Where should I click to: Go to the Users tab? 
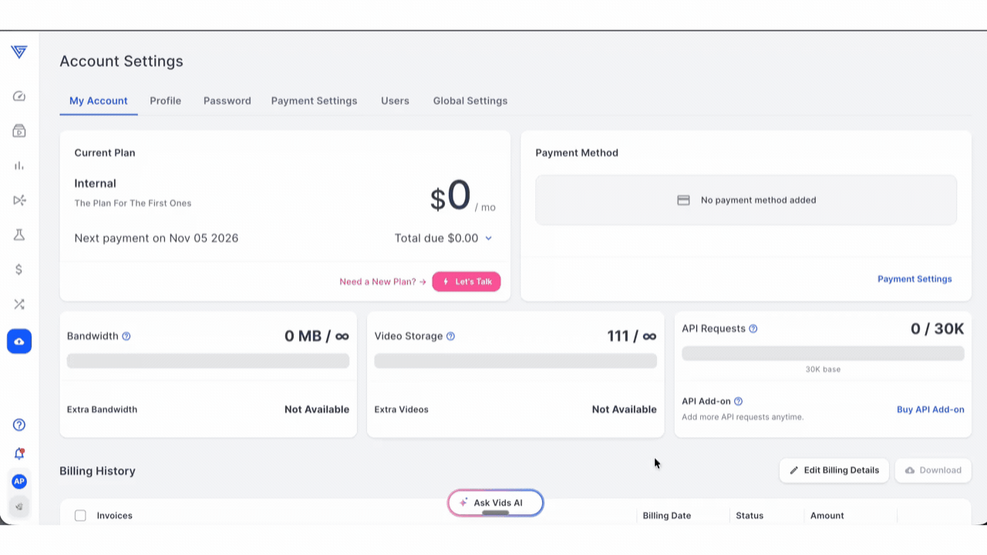click(395, 101)
